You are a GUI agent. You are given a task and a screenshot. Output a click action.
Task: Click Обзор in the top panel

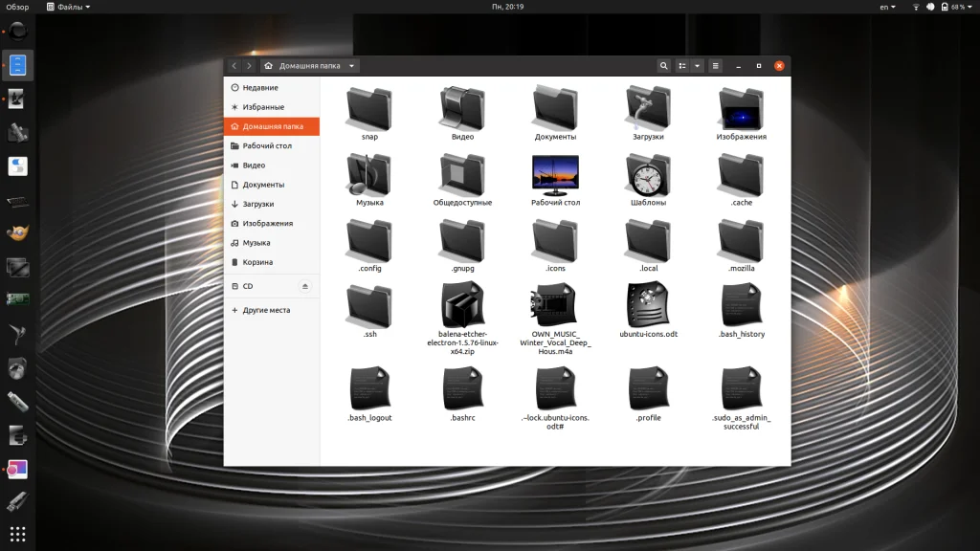[17, 7]
